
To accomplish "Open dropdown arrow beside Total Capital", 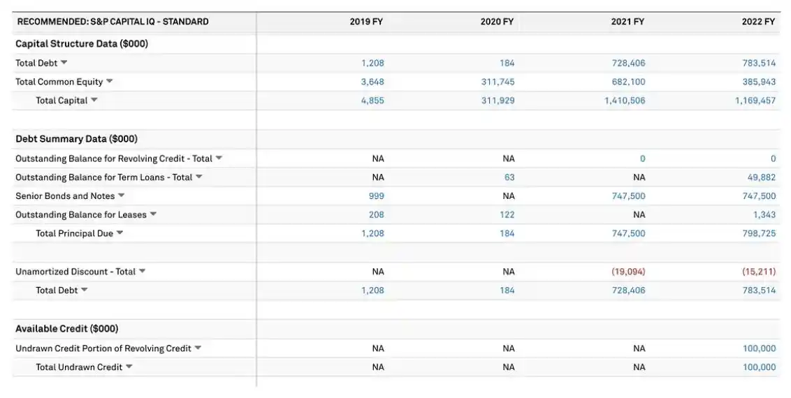I will [94, 100].
